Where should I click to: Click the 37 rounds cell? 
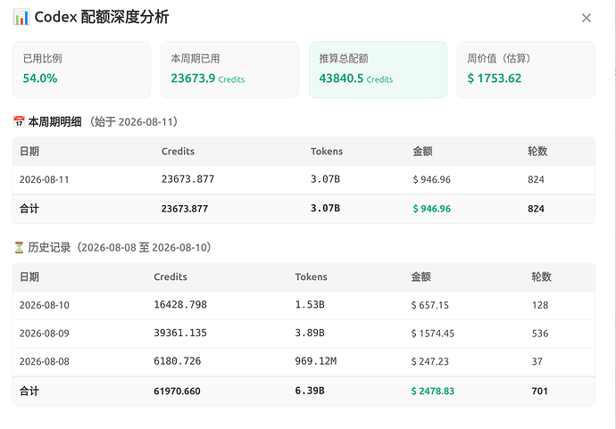537,361
